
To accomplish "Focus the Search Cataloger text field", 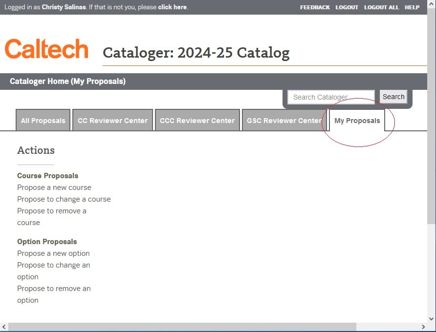I will click(x=331, y=97).
